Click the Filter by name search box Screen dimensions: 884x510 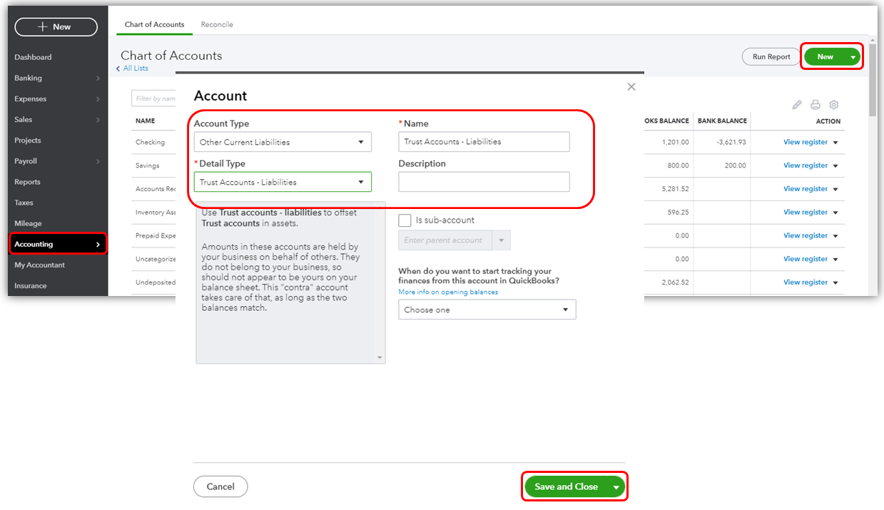click(153, 98)
